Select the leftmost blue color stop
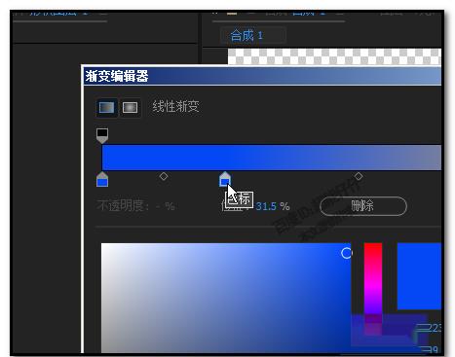The height and width of the screenshot is (357, 455). [x=102, y=179]
